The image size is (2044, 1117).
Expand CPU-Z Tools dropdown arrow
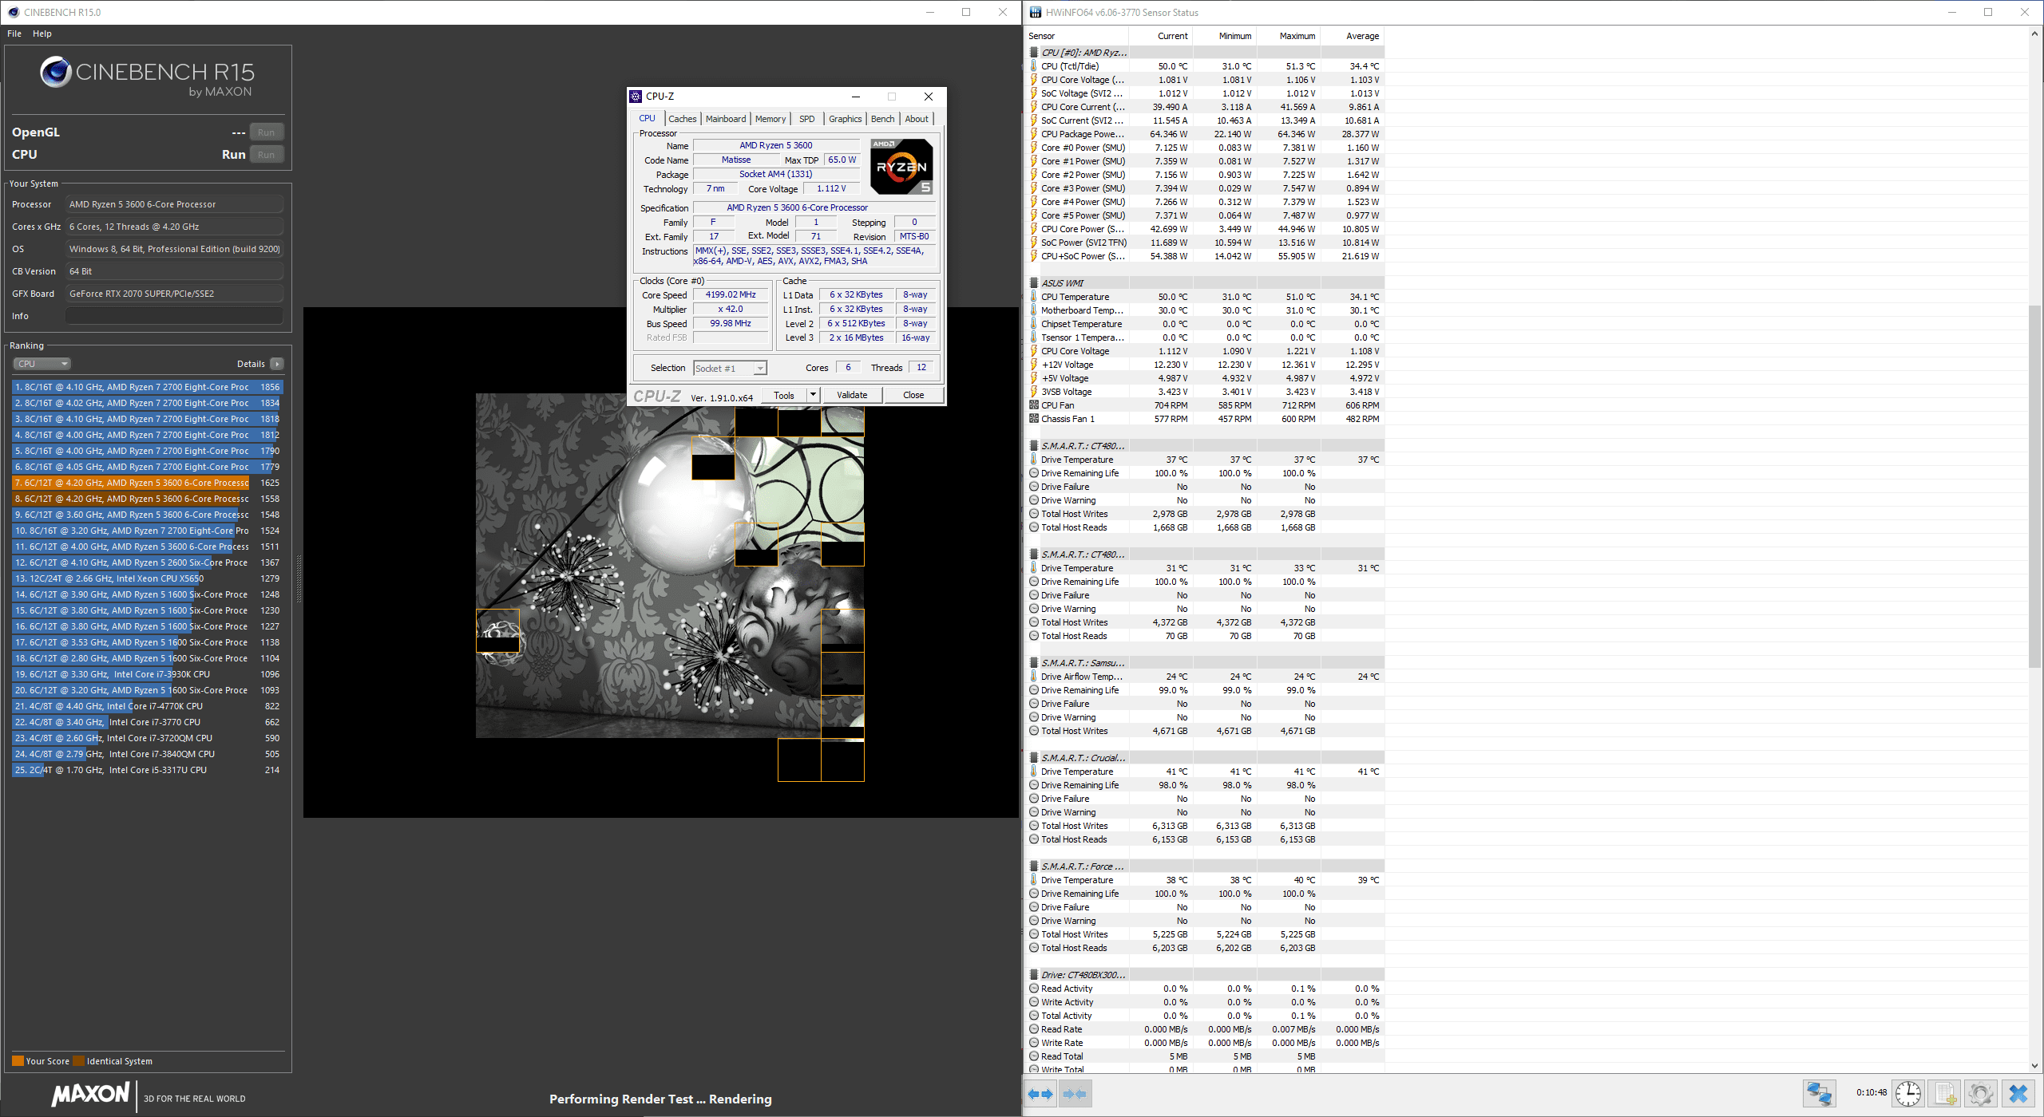point(813,395)
